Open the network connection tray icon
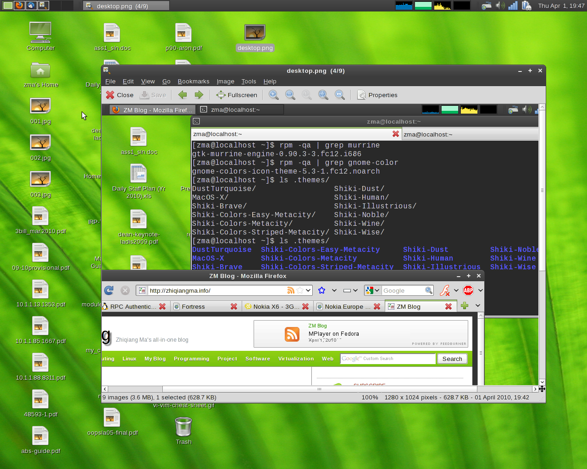The width and height of the screenshot is (587, 469). (x=487, y=5)
